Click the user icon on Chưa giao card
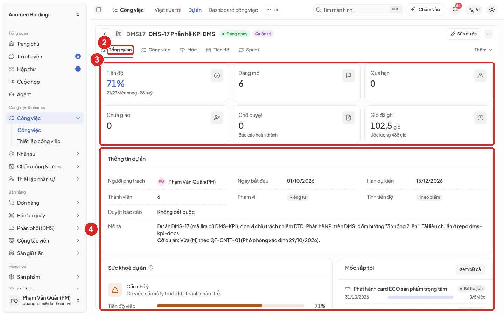Viewport: 504px width, 315px height. coord(217,118)
